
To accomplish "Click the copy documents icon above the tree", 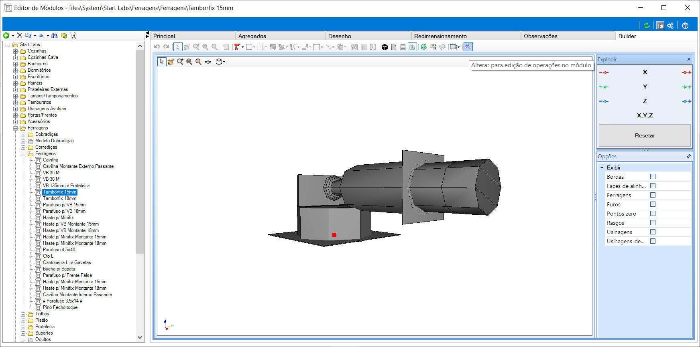I will (28, 36).
